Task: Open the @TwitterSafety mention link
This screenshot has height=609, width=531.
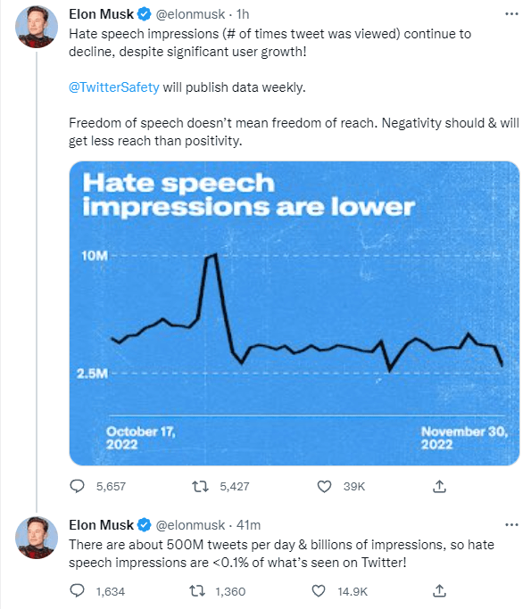Action: [x=114, y=87]
